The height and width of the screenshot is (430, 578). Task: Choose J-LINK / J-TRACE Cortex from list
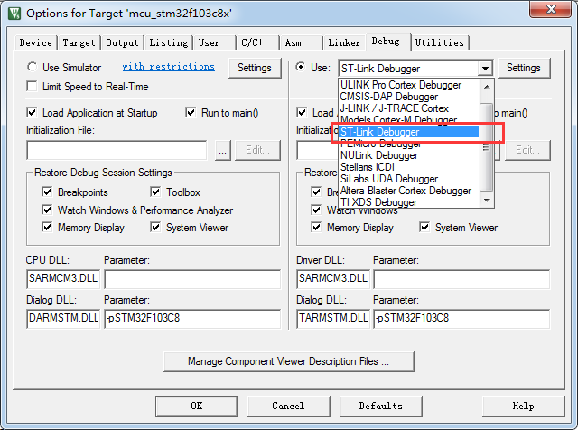[394, 108]
